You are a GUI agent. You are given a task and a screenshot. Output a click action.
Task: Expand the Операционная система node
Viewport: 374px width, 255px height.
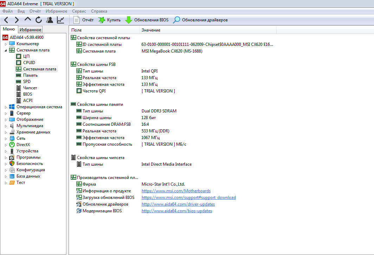pos(6,107)
